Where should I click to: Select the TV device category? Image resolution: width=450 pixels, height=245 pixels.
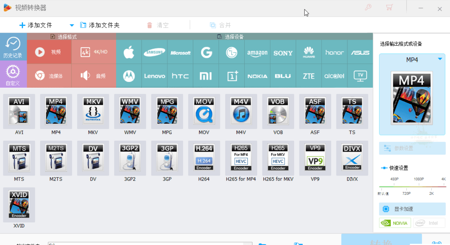[x=360, y=76]
